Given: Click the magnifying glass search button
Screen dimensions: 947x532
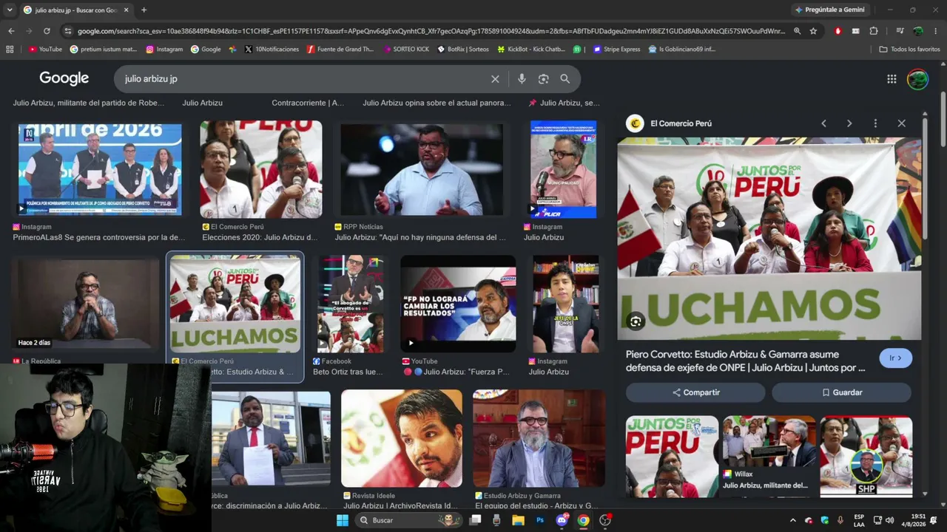Looking at the screenshot, I should pos(565,79).
